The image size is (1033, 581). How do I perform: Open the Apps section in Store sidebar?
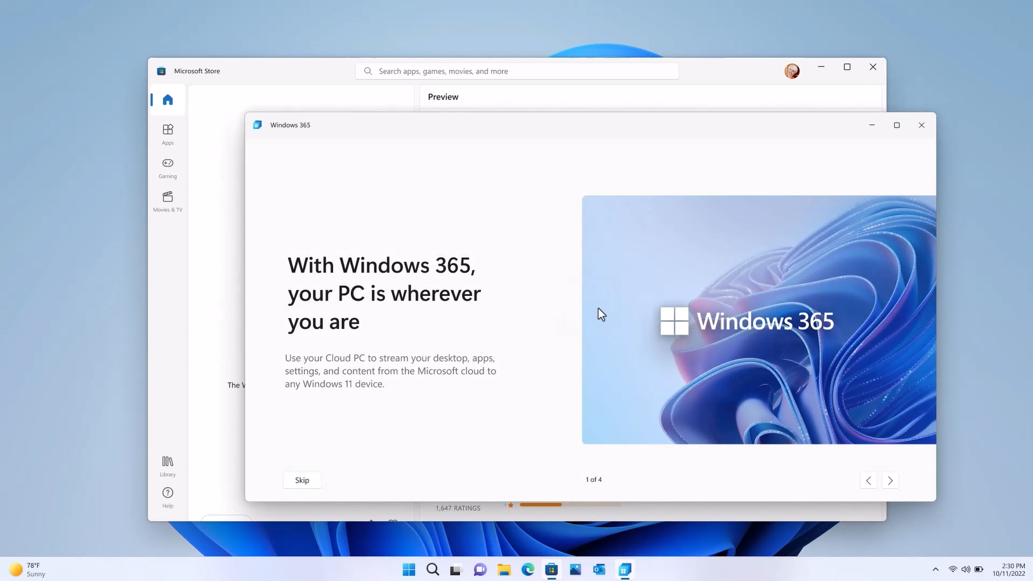pos(168,134)
